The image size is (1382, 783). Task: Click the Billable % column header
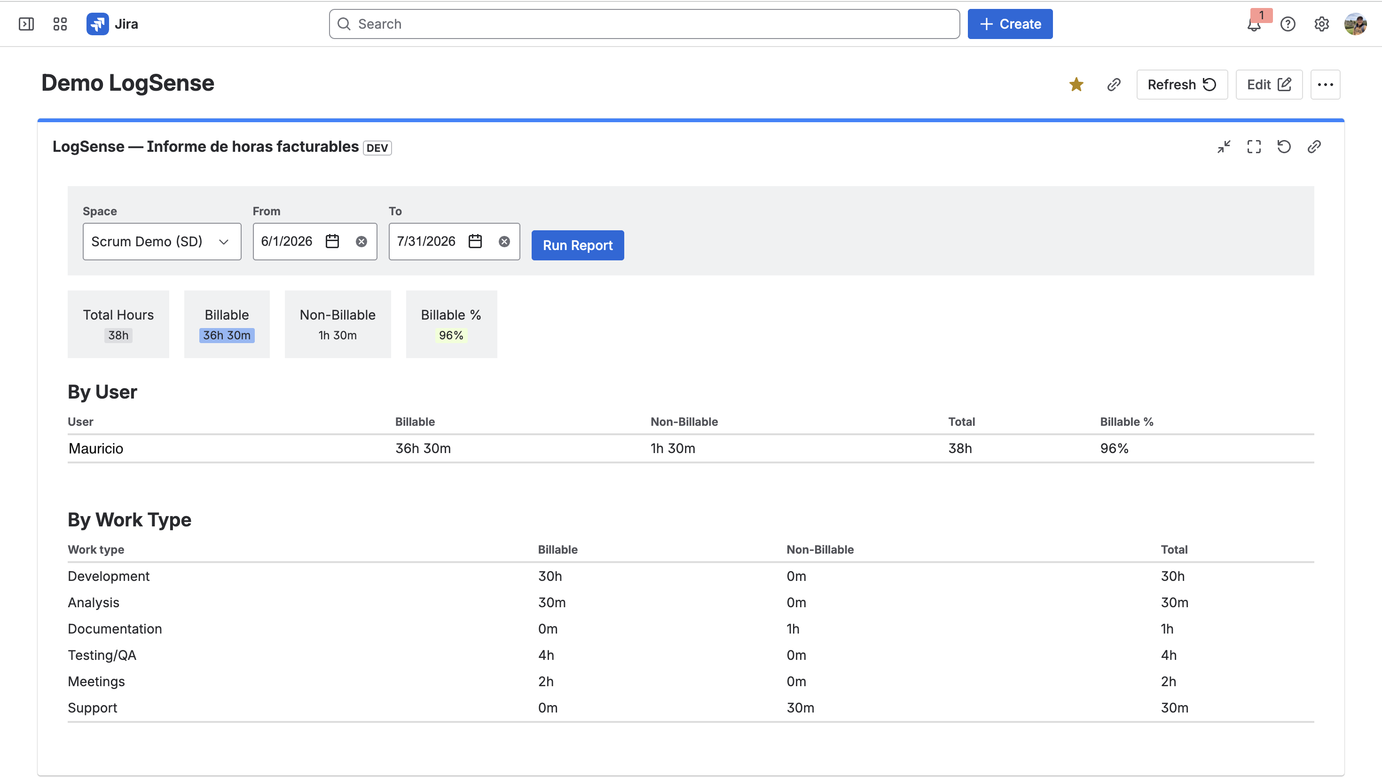pyautogui.click(x=1127, y=422)
